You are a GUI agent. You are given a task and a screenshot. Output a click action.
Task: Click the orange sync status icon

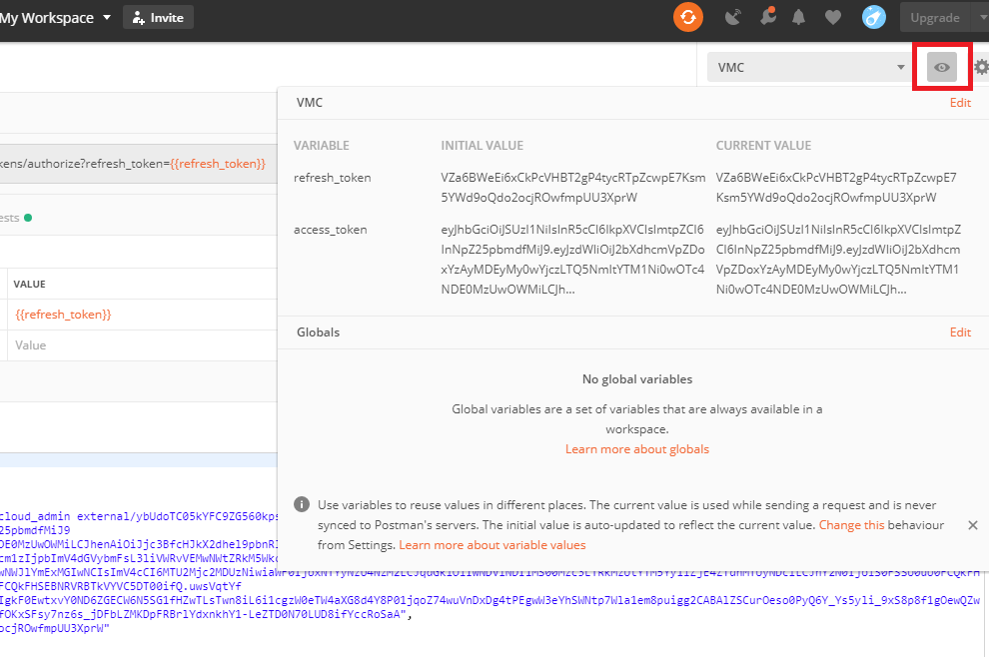pyautogui.click(x=688, y=17)
